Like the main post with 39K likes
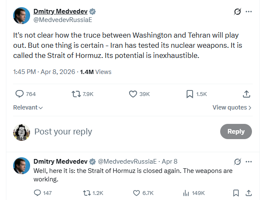 pos(133,94)
